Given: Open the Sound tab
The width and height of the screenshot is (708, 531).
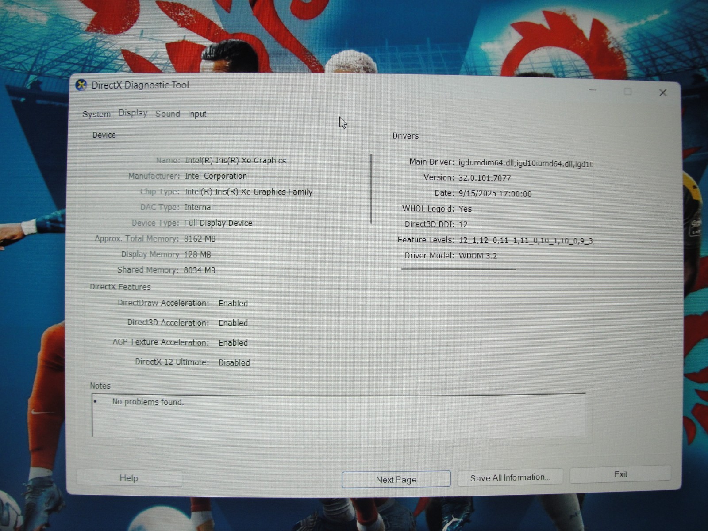Looking at the screenshot, I should point(168,114).
